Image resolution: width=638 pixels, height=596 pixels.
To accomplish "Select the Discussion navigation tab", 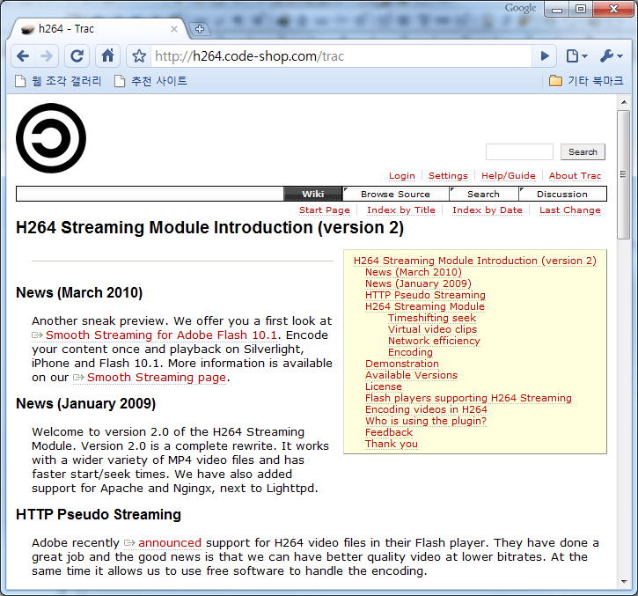I will pyautogui.click(x=562, y=194).
